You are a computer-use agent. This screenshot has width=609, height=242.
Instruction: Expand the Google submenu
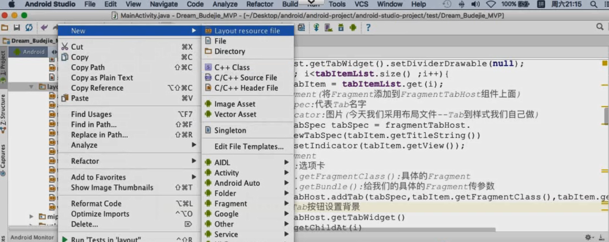click(248, 214)
